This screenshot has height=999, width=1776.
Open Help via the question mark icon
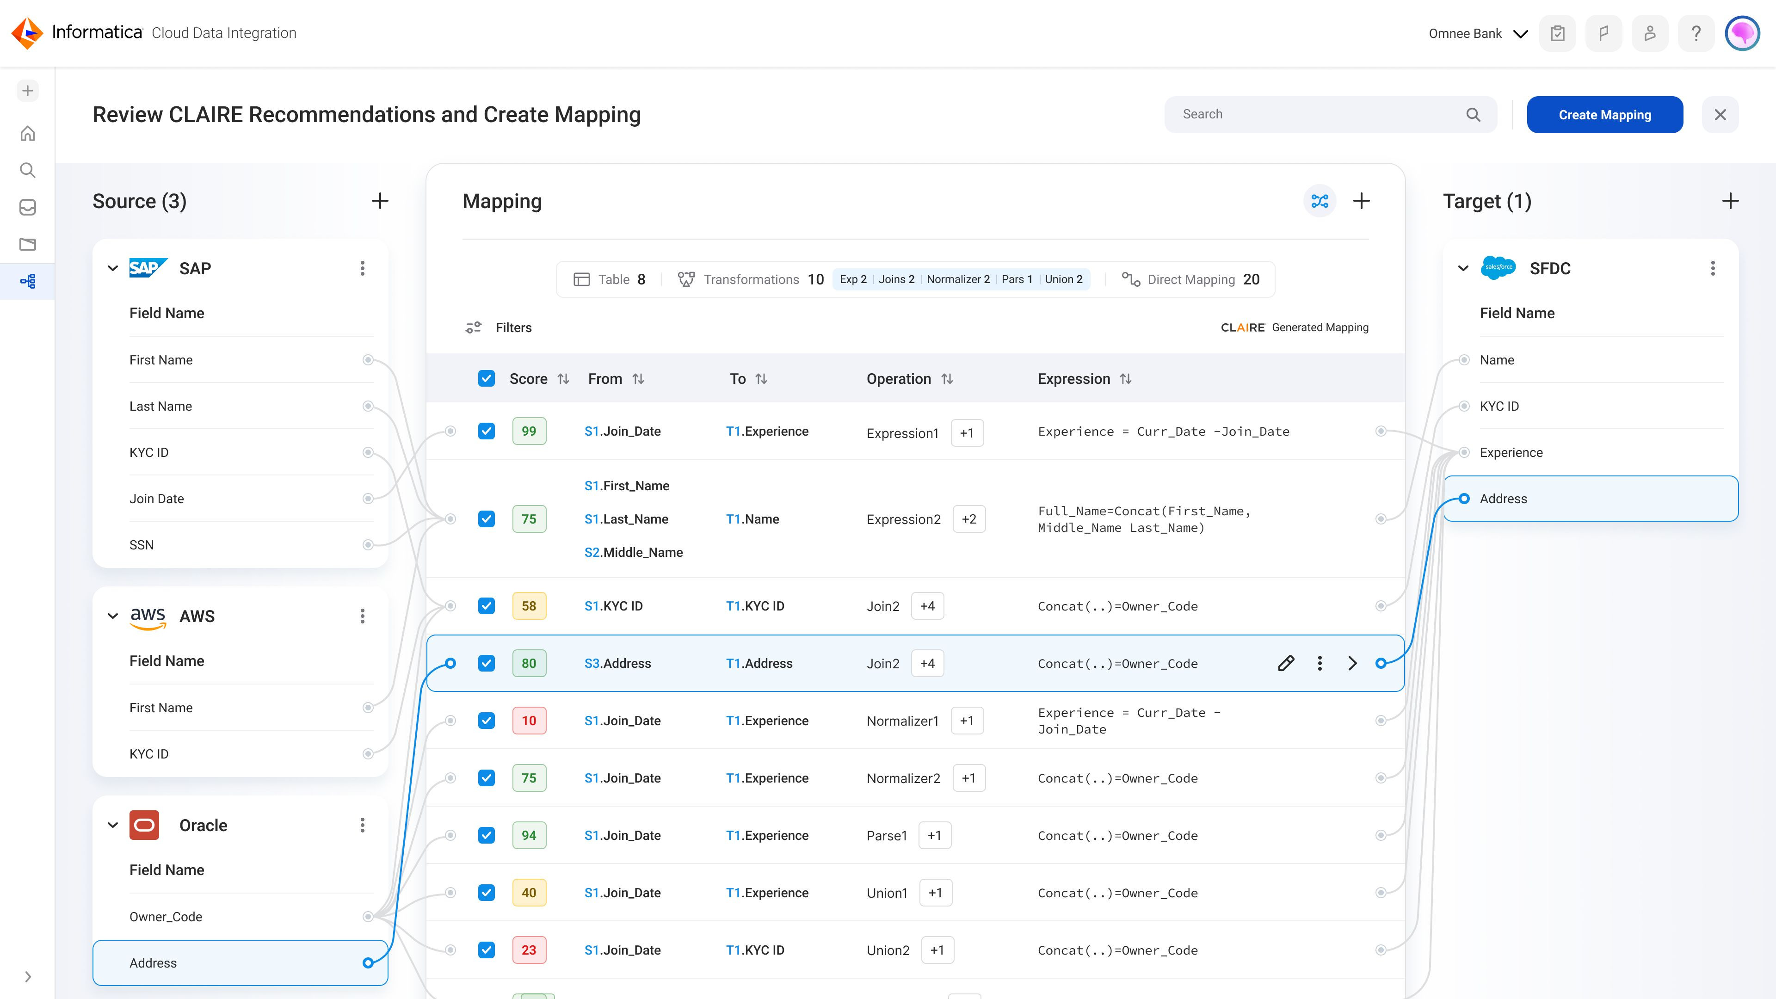coord(1696,32)
